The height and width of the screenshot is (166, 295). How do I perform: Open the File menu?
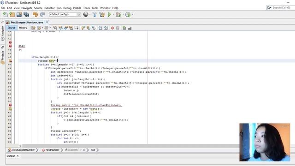3,8
